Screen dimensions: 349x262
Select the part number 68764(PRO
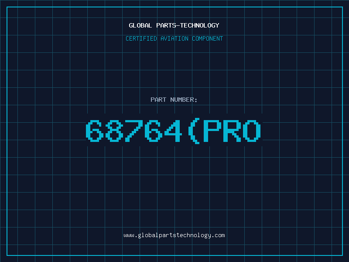coord(173,131)
